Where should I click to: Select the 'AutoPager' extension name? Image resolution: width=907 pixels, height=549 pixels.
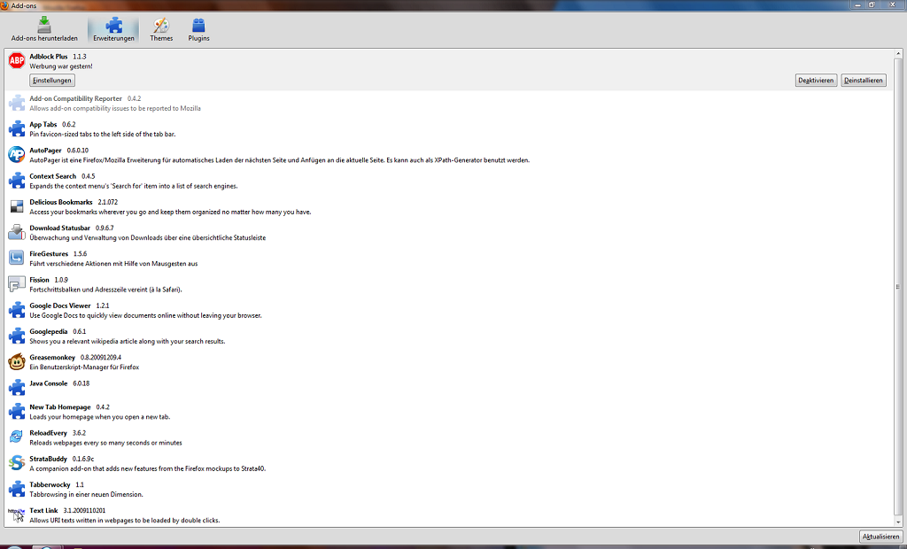click(46, 151)
